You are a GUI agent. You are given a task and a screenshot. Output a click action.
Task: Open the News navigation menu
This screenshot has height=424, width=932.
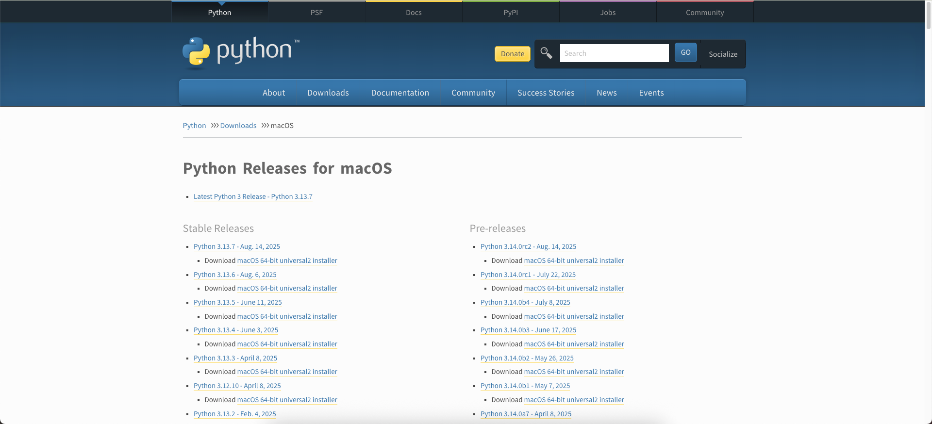[607, 93]
